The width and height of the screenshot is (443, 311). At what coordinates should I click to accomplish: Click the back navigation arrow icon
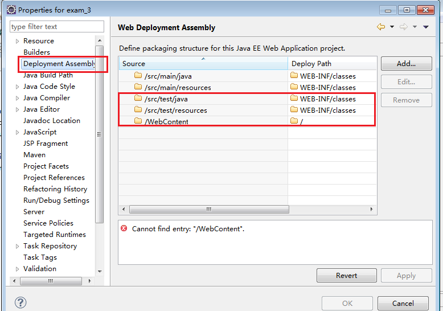point(381,27)
